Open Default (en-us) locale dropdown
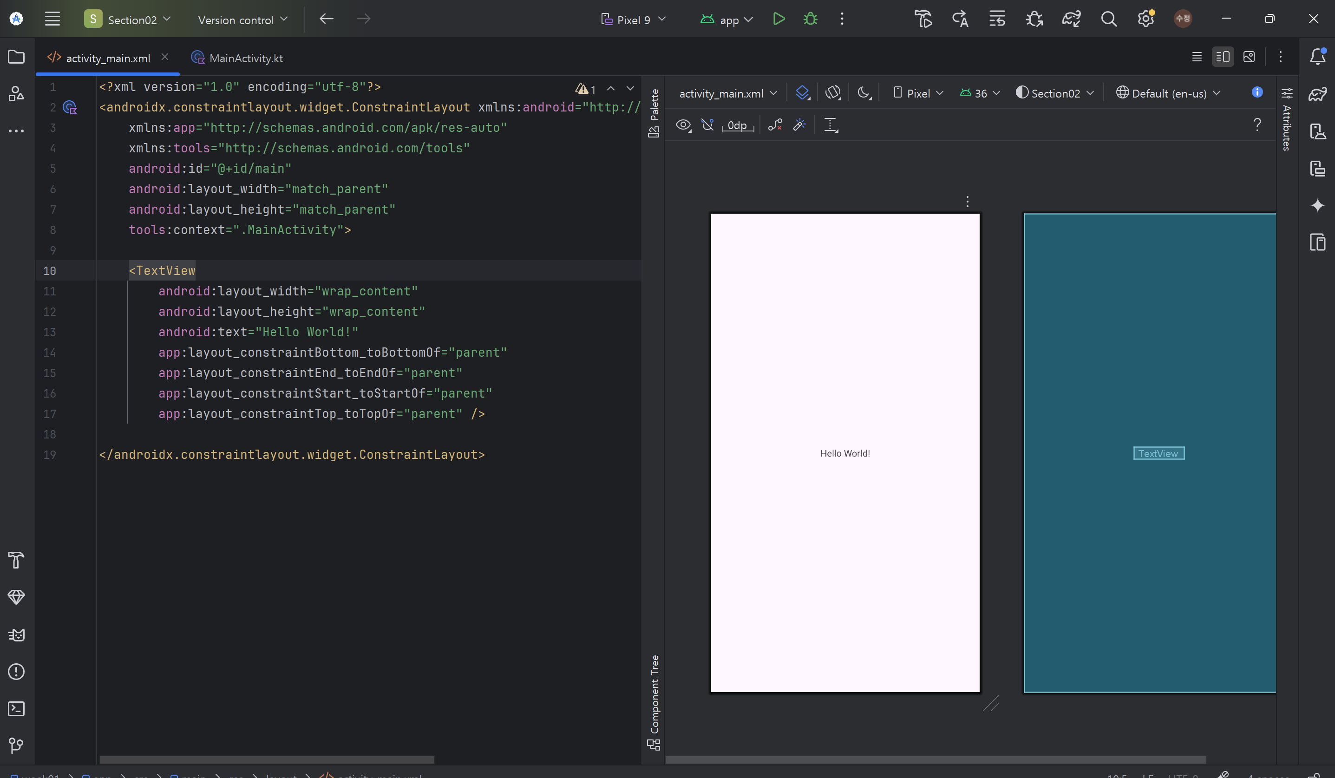The width and height of the screenshot is (1335, 778). click(x=1168, y=93)
